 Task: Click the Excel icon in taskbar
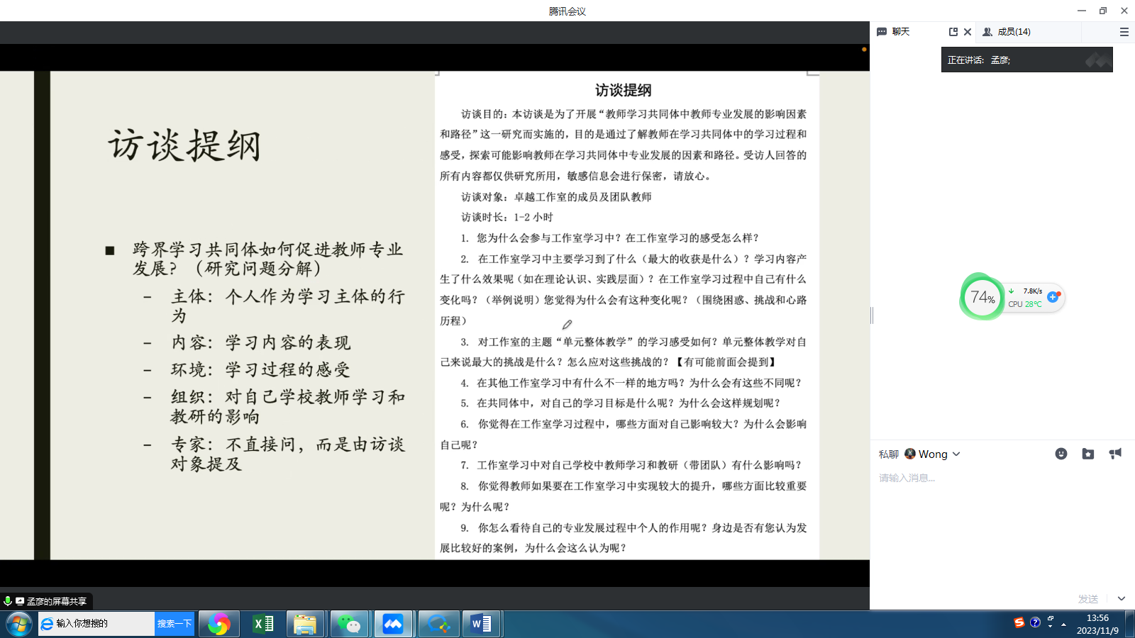tap(262, 624)
